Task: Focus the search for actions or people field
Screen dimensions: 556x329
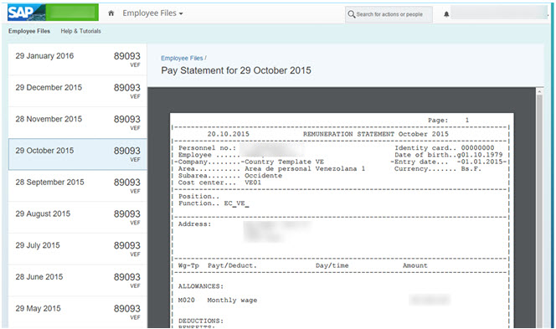Action: tap(389, 14)
